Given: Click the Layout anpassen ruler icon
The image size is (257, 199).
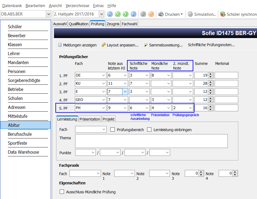Looking at the screenshot, I should (x=104, y=45).
